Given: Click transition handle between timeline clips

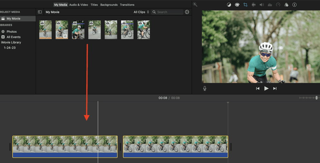Looking at the screenshot, I should pos(120,147).
